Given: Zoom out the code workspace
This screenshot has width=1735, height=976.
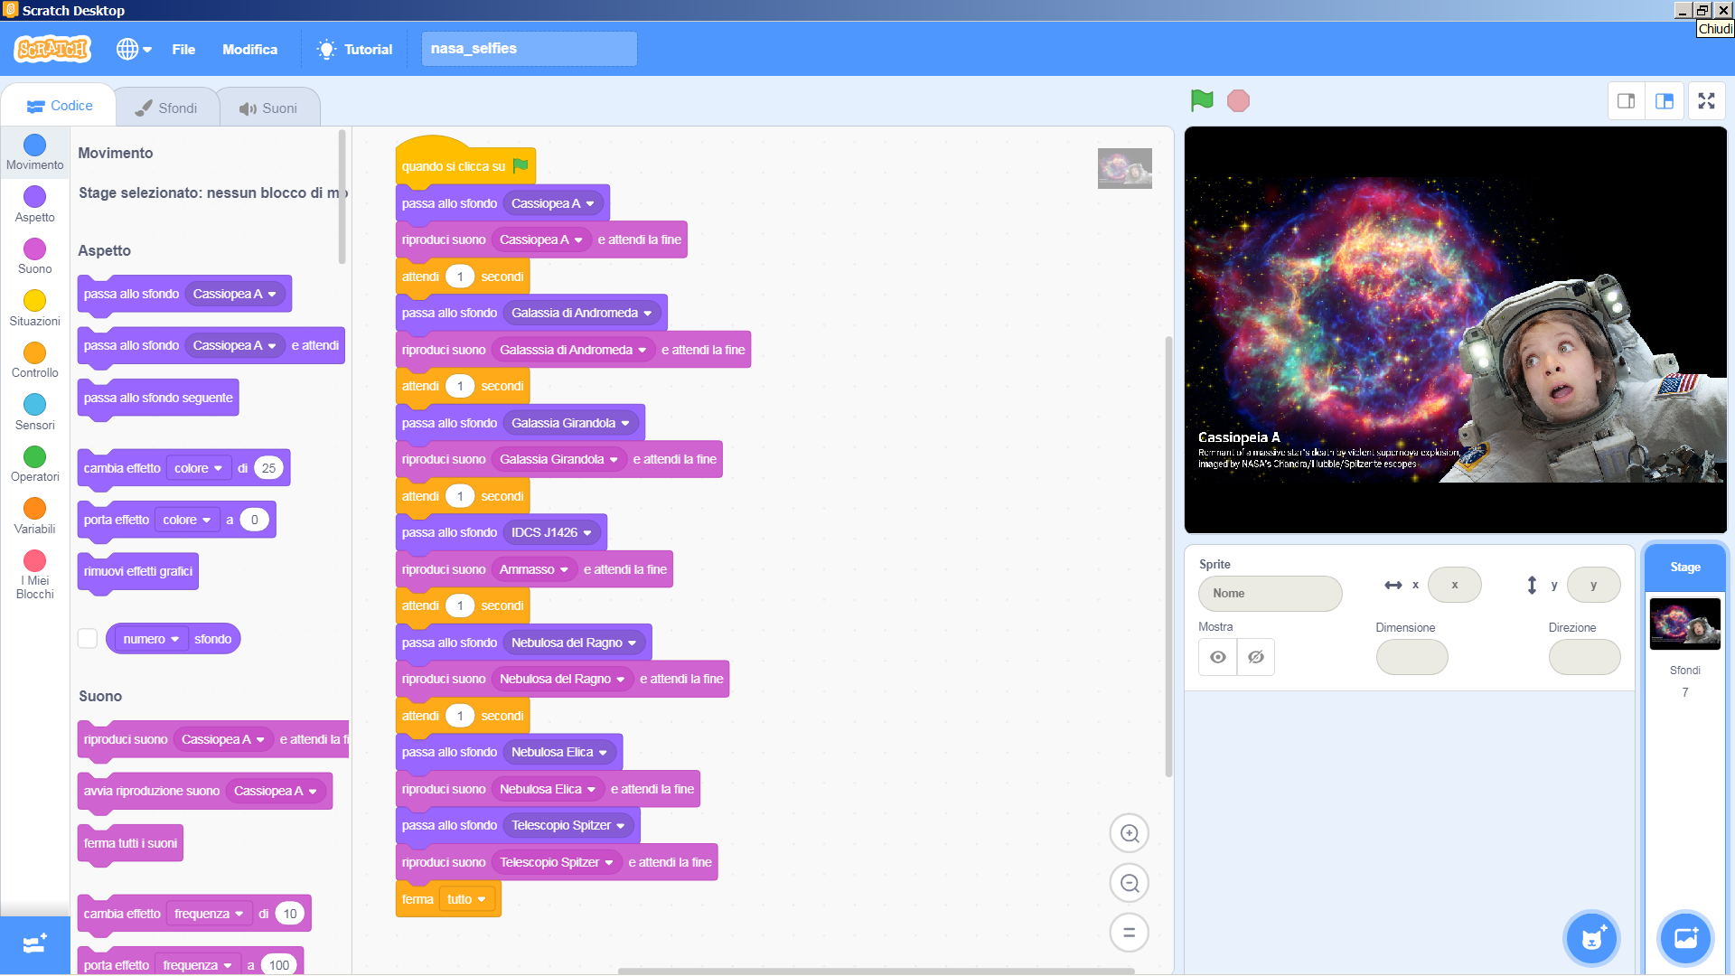Looking at the screenshot, I should point(1130,883).
